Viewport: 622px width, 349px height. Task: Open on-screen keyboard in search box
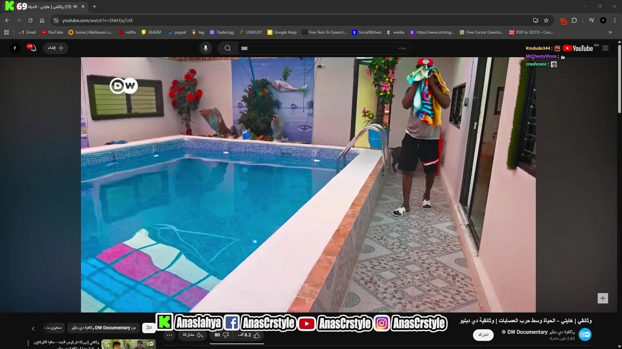point(244,48)
